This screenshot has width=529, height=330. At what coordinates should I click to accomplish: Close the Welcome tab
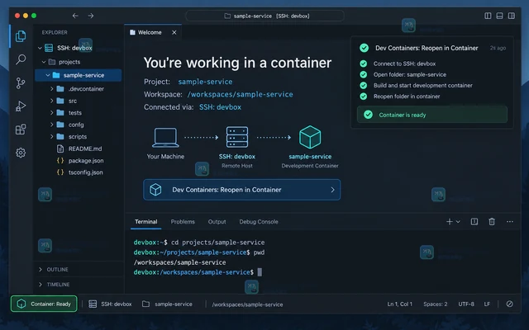[x=174, y=32]
